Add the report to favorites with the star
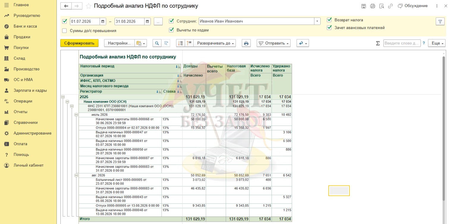Viewport: 450px width, 224px height. point(88,6)
